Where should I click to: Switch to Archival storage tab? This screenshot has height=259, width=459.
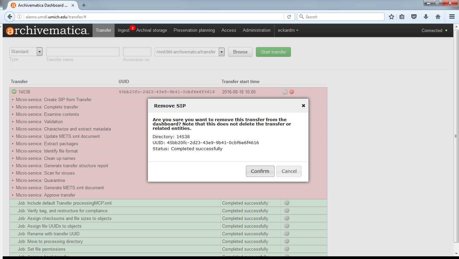151,30
